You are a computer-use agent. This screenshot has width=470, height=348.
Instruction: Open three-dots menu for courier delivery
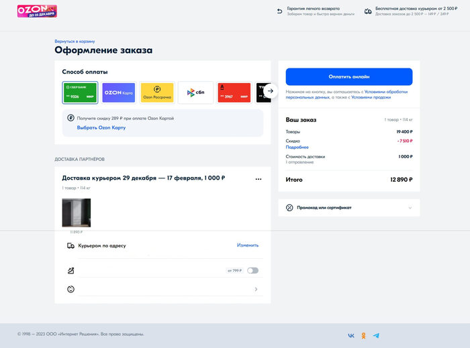tap(258, 179)
